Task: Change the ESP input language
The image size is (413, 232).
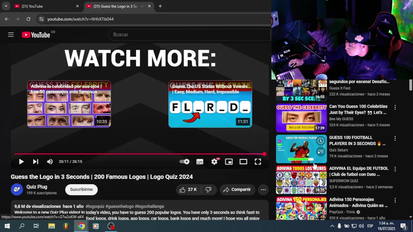Action: coord(370,226)
